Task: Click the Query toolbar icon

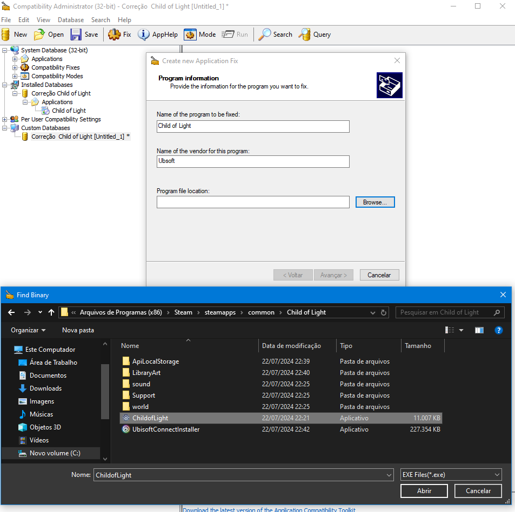Action: tap(304, 35)
